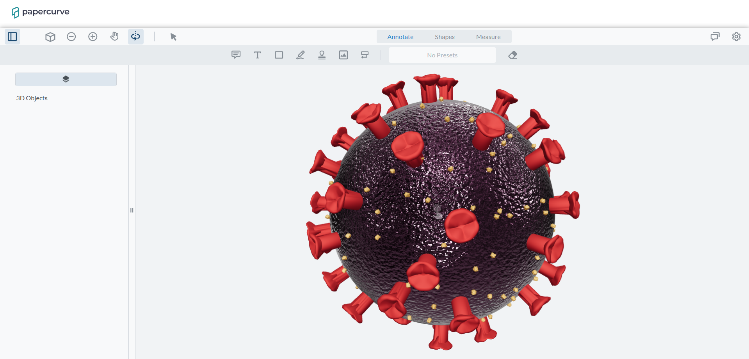
Task: Zoom out using the minus icon
Action: tap(71, 36)
